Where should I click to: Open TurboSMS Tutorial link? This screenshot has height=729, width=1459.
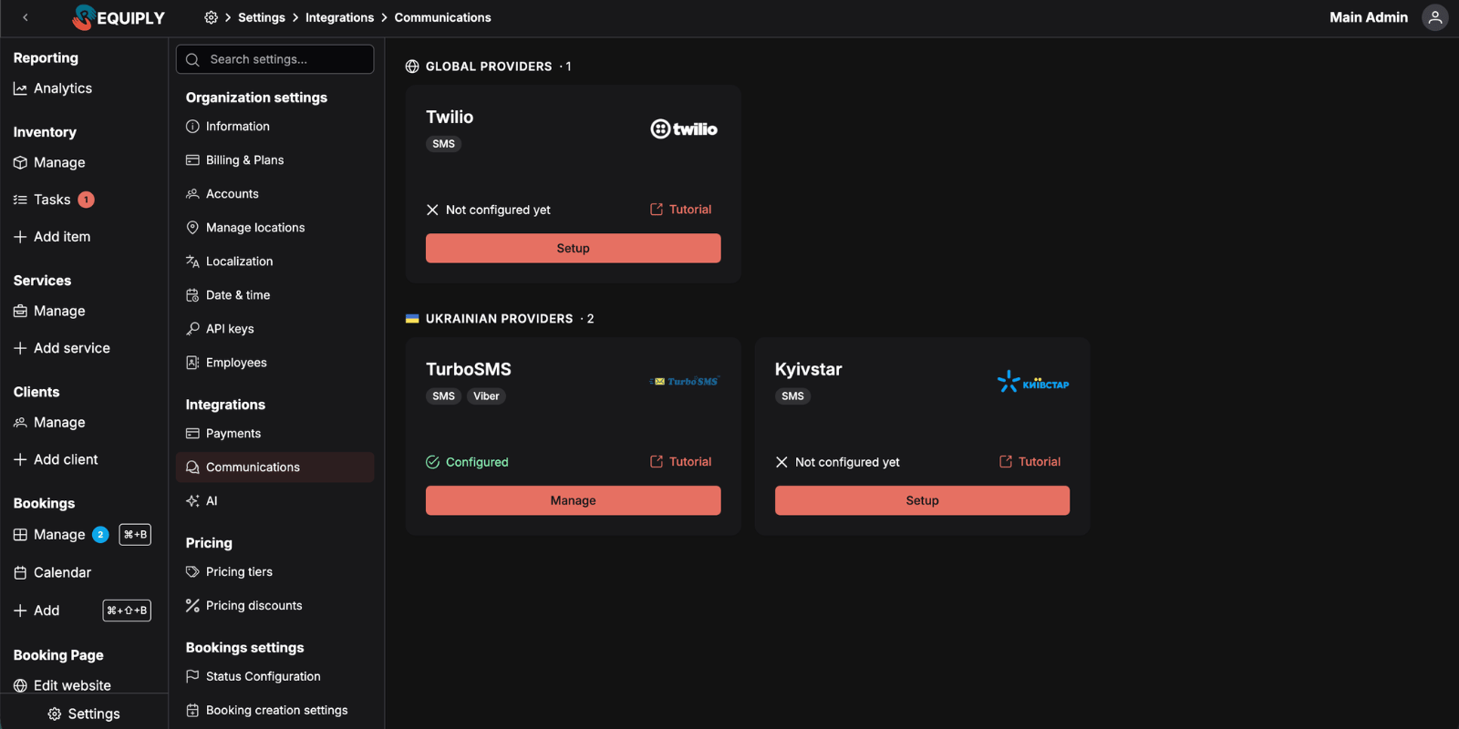(x=680, y=462)
